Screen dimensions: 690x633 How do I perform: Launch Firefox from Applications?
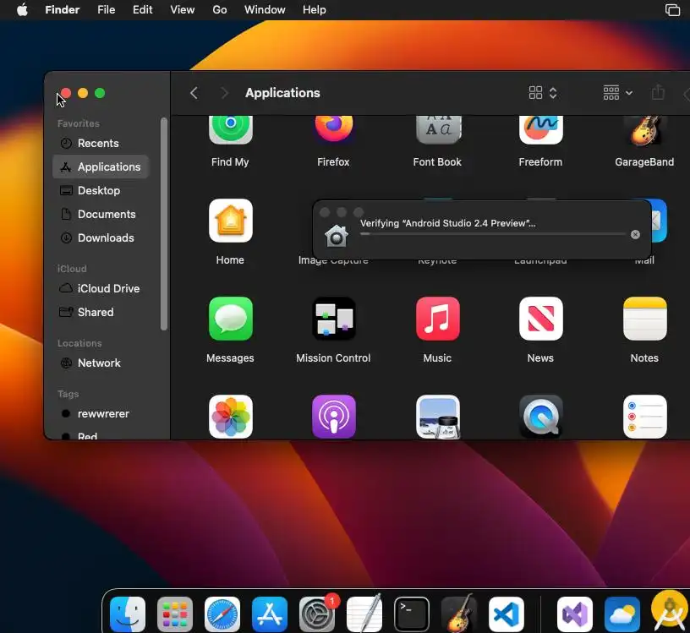[x=333, y=129]
